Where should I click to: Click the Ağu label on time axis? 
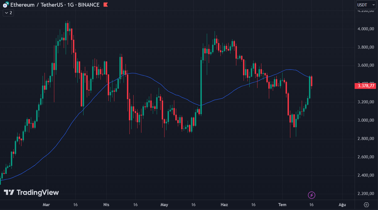[342, 205]
